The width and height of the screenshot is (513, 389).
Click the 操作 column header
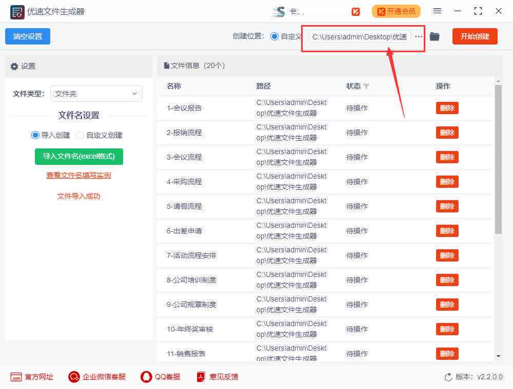[x=443, y=86]
